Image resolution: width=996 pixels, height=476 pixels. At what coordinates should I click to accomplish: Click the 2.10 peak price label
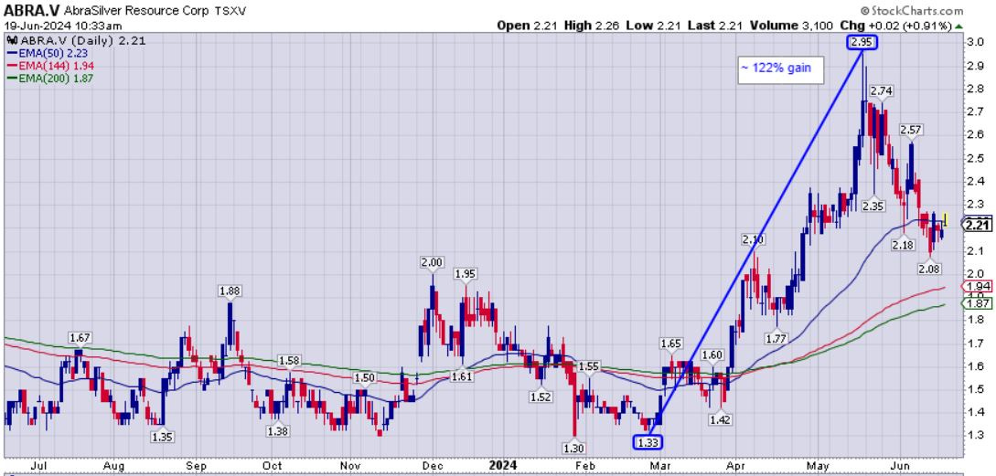click(753, 239)
